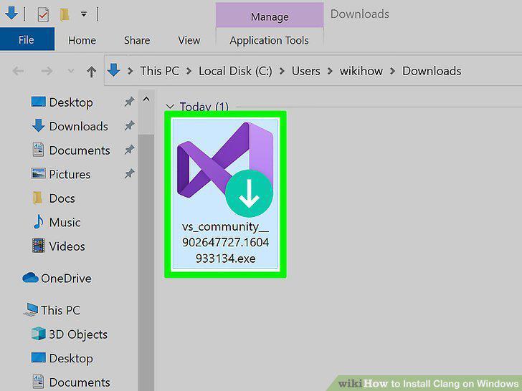This screenshot has height=391, width=522.
Task: Open the Customize Quick Access Toolbar dropdown
Action: point(84,14)
